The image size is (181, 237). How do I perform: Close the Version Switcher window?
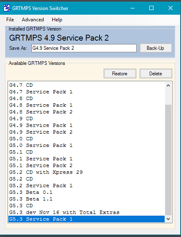pyautogui.click(x=171, y=8)
